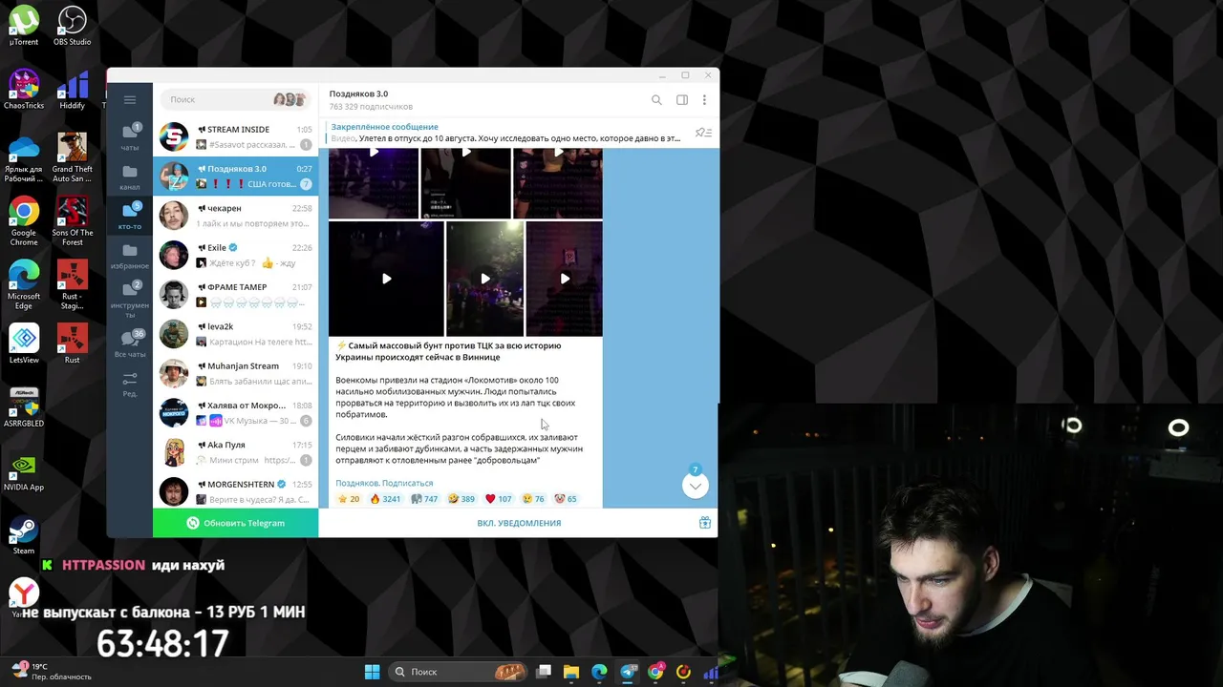Select the 'кто-то' folder tab
1223x687 pixels.
click(130, 216)
